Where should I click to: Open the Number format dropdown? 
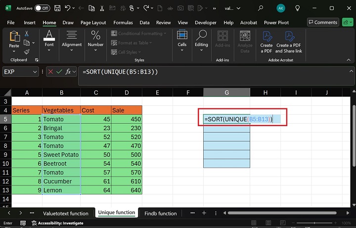point(96,50)
